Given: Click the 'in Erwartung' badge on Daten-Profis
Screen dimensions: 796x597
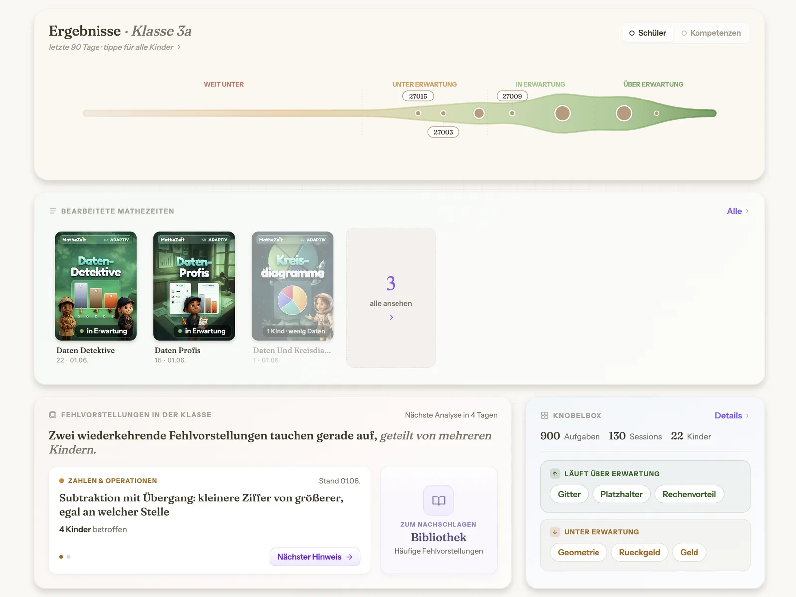Looking at the screenshot, I should 202,331.
